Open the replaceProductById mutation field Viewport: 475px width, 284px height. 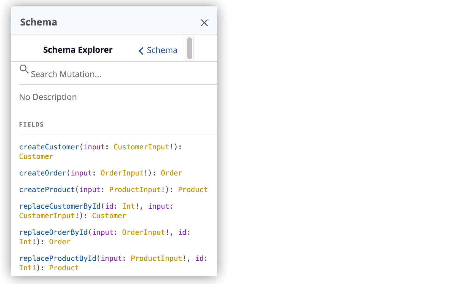(58, 259)
